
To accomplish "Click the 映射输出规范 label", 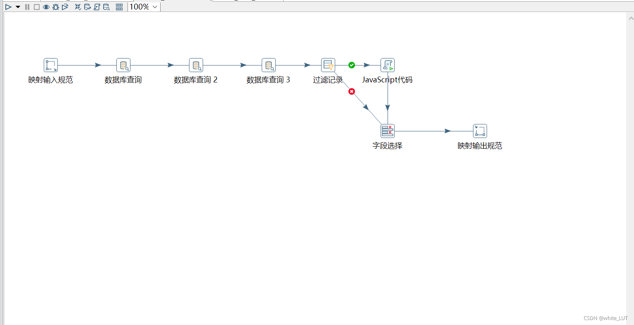I will (x=480, y=146).
